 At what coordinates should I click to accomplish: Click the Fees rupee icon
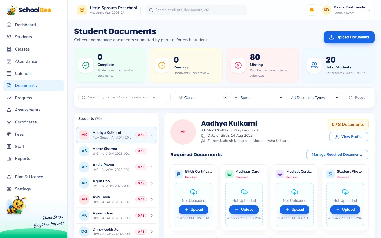(x=9, y=134)
